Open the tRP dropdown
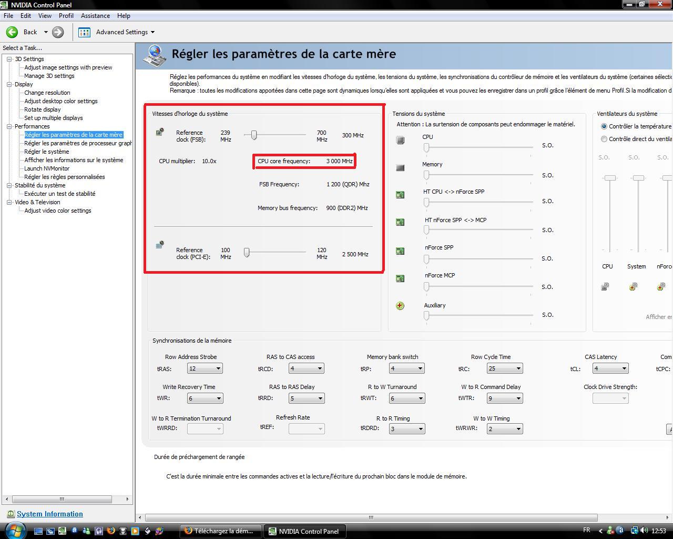673x539 pixels. pos(407,368)
